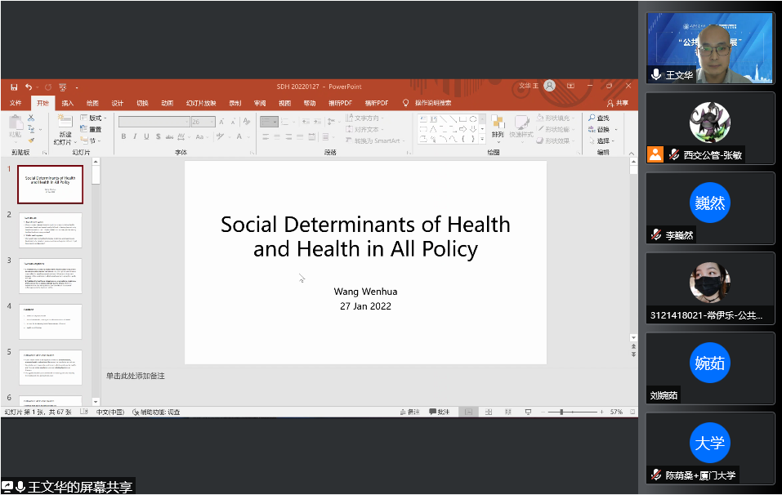Open the Insert (插入) ribbon tab
This screenshot has width=782, height=495.
pyautogui.click(x=67, y=103)
